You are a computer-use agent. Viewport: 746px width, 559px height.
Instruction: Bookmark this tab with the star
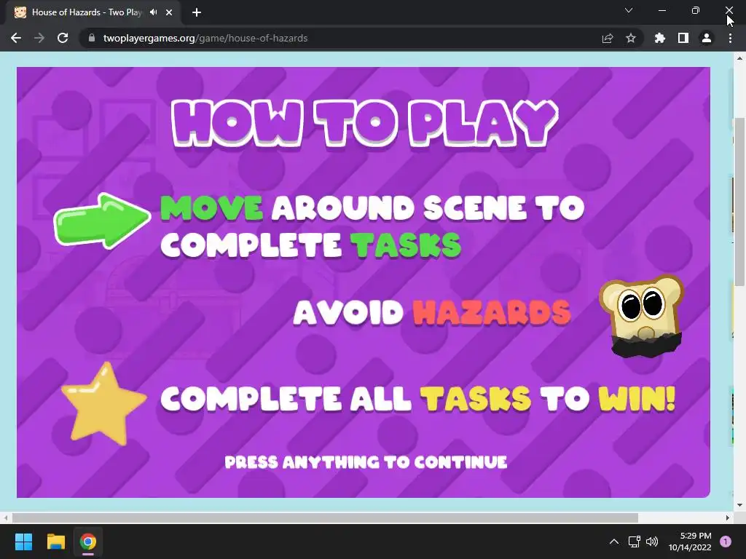pos(631,38)
